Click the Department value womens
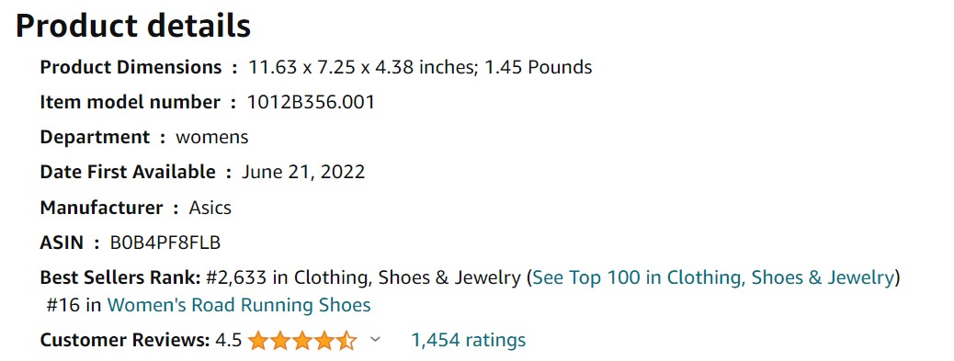Viewport: 954px width, 361px height. point(211,138)
